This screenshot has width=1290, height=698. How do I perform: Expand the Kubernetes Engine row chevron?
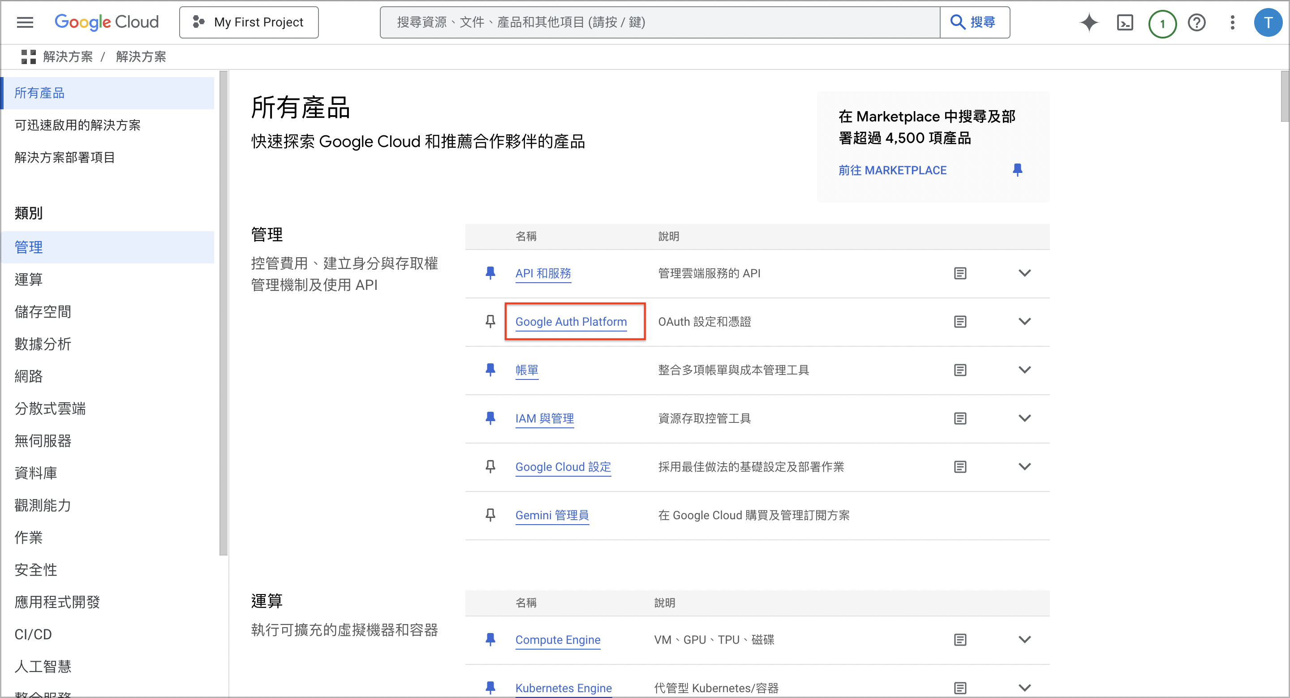click(x=1024, y=688)
